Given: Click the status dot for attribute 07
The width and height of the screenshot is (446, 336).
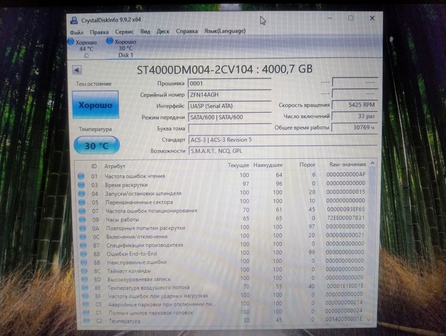Looking at the screenshot, I should [82, 211].
